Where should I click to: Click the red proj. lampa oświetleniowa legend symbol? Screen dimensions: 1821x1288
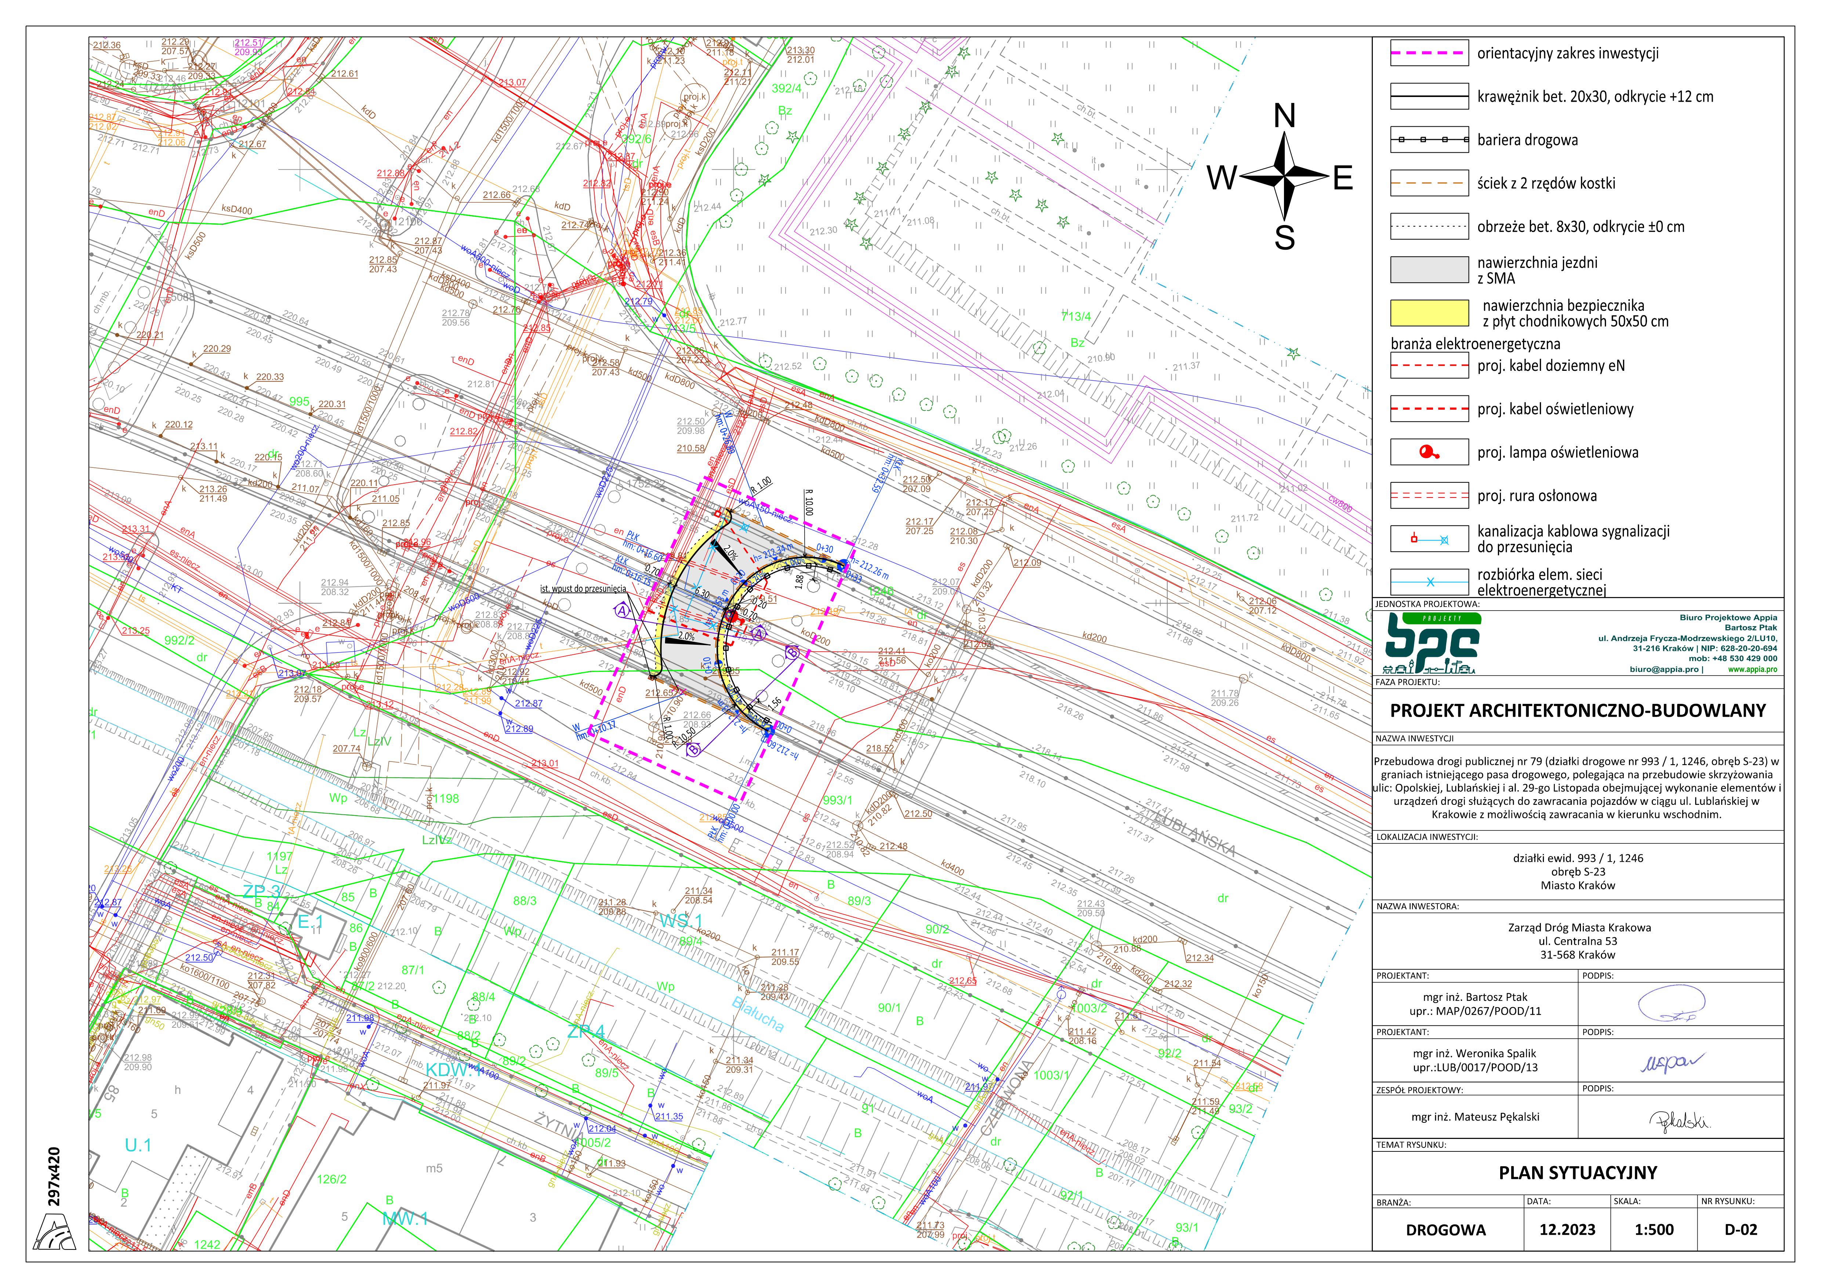(x=1429, y=453)
